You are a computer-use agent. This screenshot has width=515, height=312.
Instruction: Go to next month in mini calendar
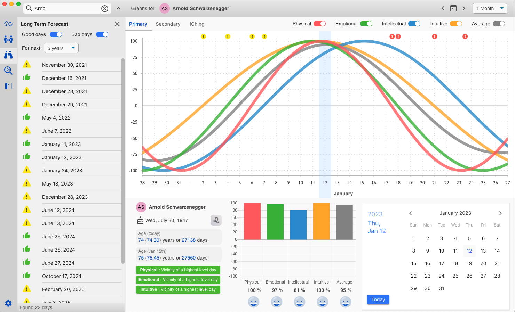tap(500, 213)
